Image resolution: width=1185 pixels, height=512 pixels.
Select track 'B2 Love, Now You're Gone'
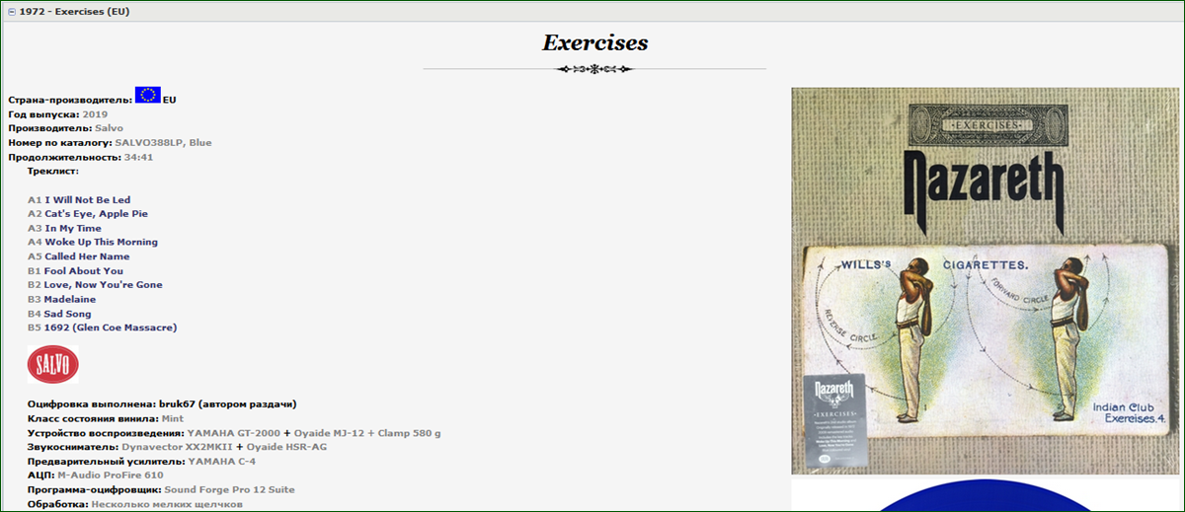pos(95,284)
